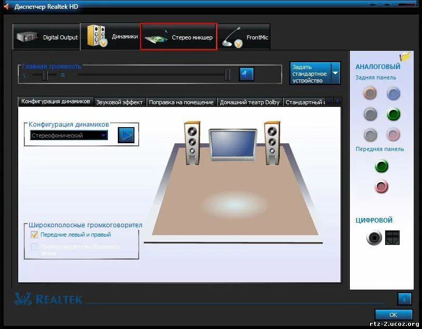Click the optical digital output jack icon
This screenshot has width=422, height=329.
[x=392, y=238]
